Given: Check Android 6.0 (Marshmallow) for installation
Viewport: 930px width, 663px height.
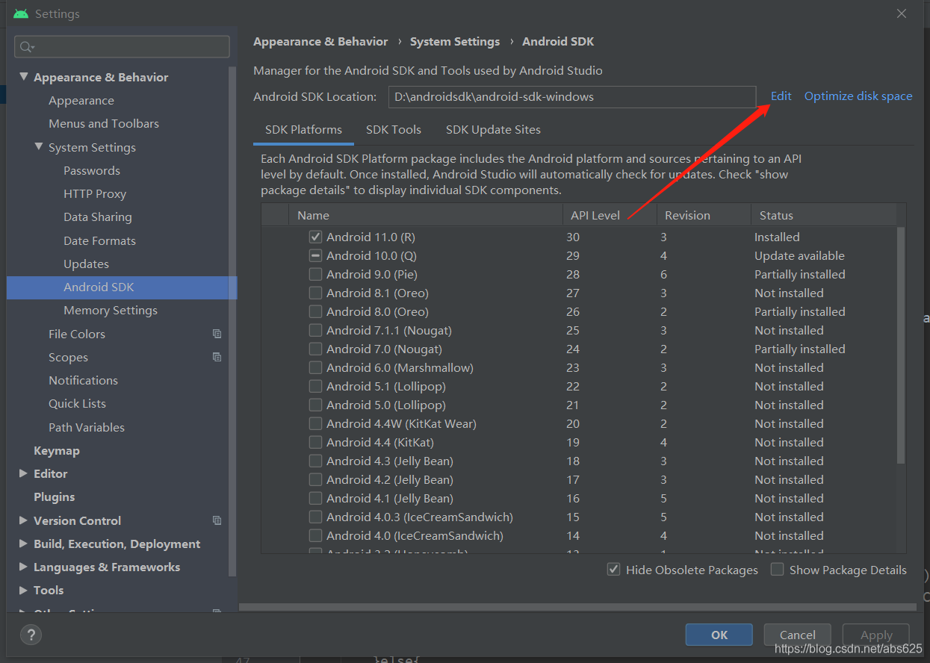Looking at the screenshot, I should 314,367.
